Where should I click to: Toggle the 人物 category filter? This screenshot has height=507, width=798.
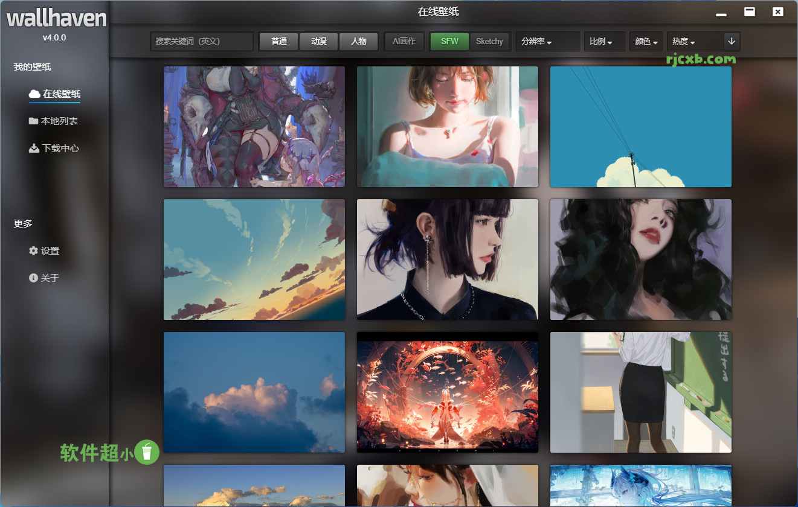pos(358,41)
